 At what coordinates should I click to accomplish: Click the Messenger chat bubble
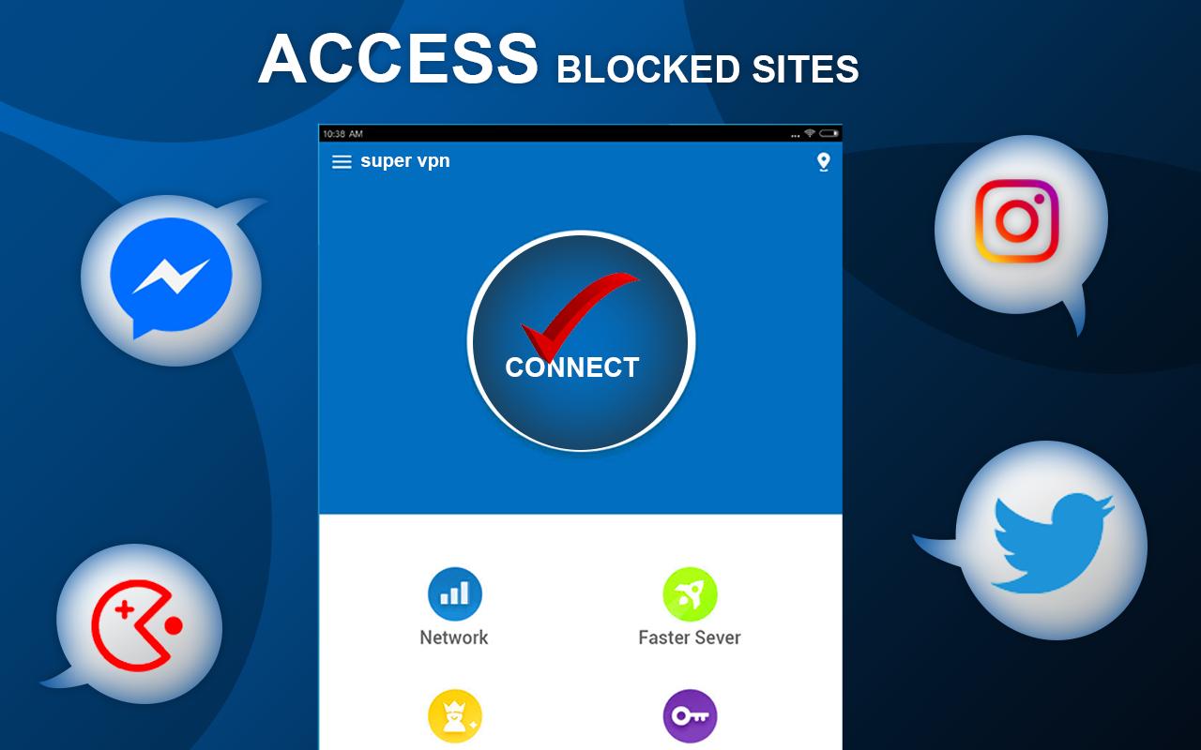[171, 280]
